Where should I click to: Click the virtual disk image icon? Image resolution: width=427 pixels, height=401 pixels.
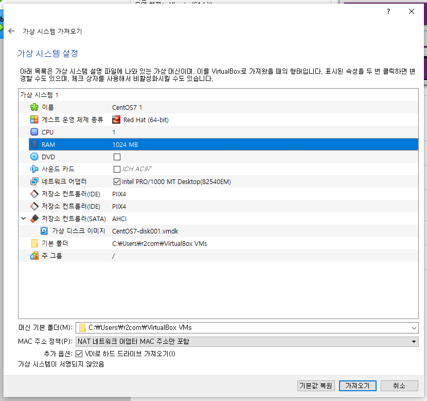coord(44,231)
